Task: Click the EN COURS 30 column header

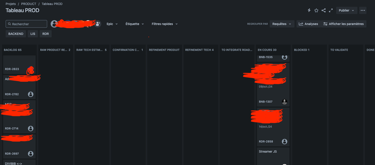Action: tap(267, 50)
